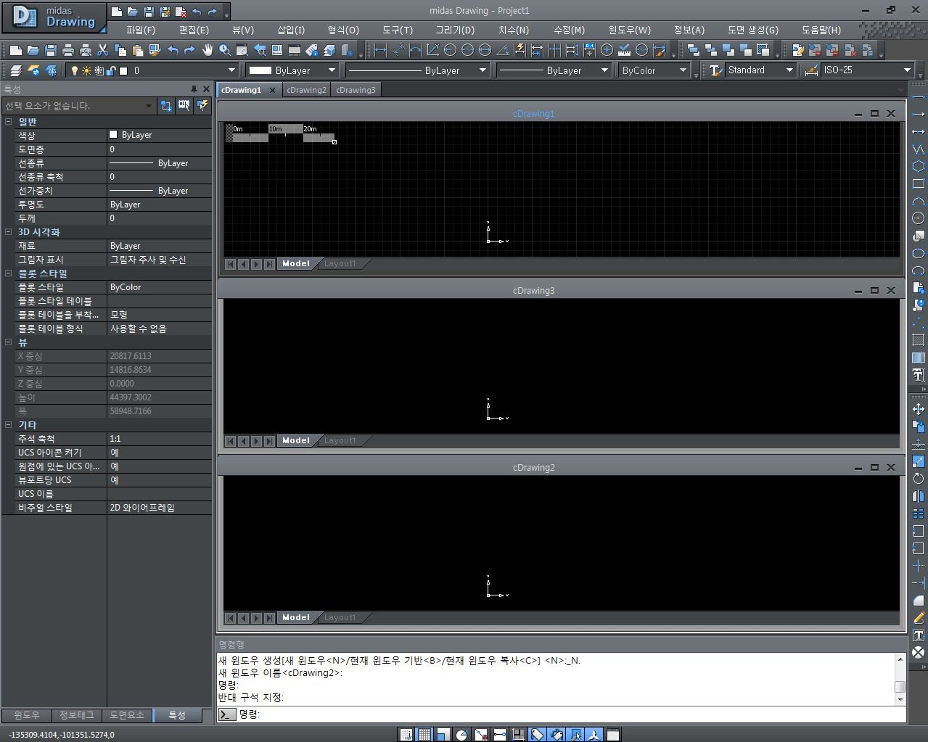Click the Print icon in main toolbar

68,50
